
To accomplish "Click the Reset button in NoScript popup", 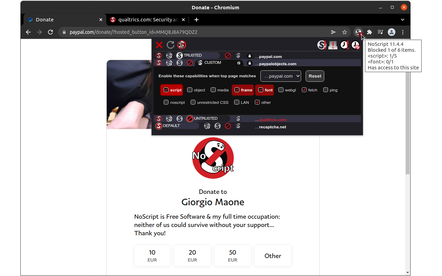I will 315,76.
